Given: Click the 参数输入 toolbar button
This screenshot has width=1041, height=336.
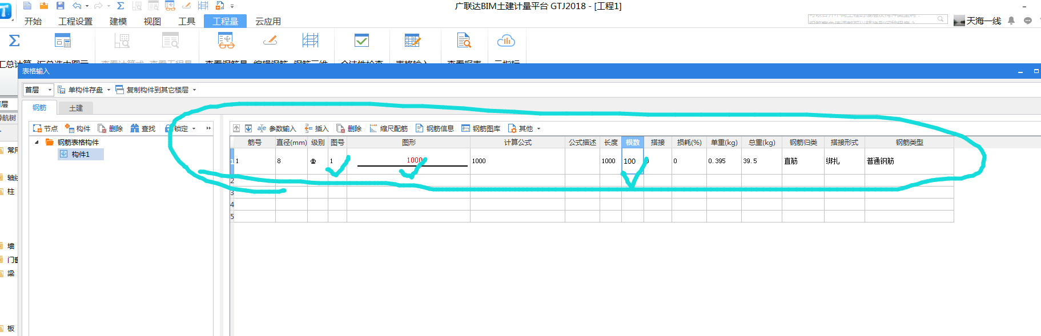Looking at the screenshot, I should pos(277,128).
